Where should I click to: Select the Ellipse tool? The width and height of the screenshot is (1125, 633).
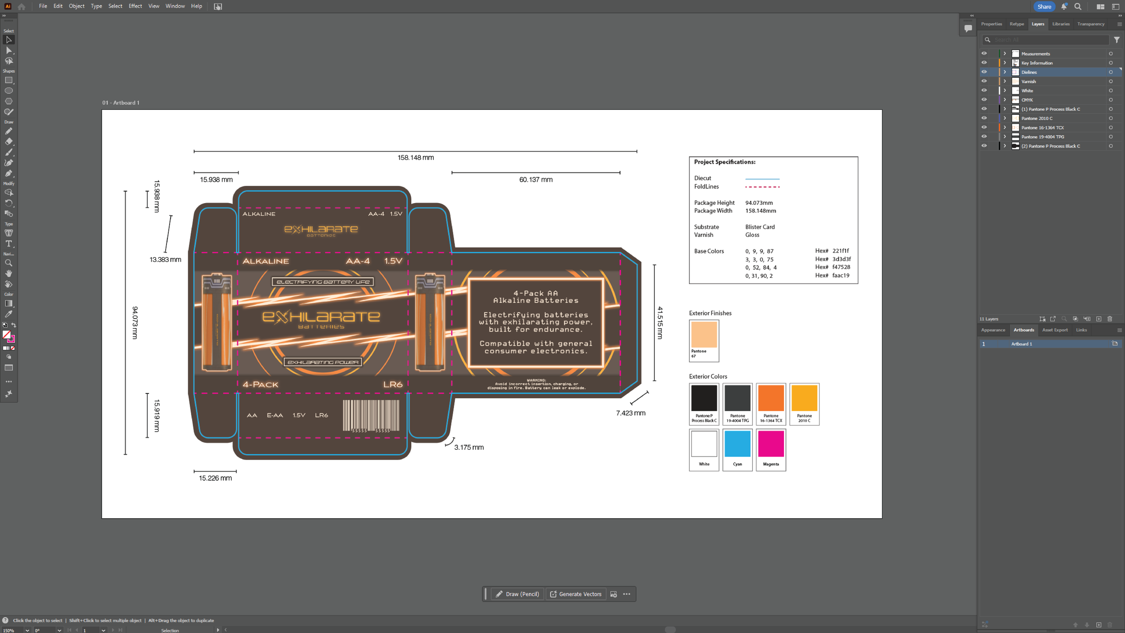tap(9, 90)
